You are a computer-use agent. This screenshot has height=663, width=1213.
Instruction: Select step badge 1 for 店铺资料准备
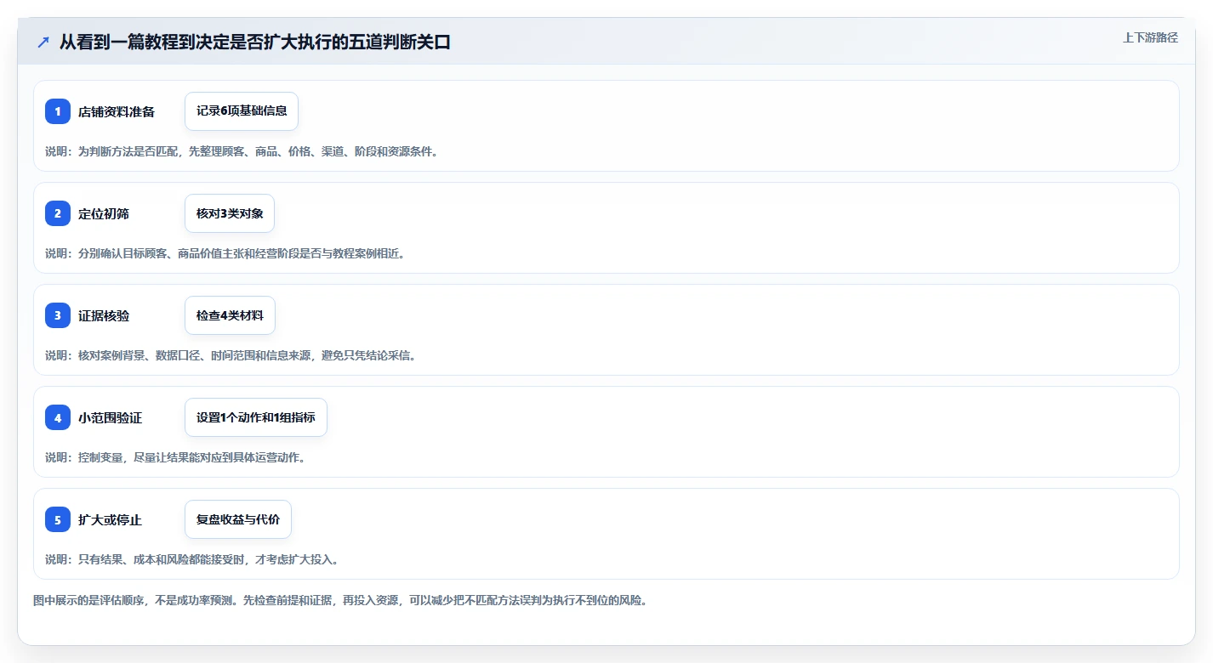(58, 111)
